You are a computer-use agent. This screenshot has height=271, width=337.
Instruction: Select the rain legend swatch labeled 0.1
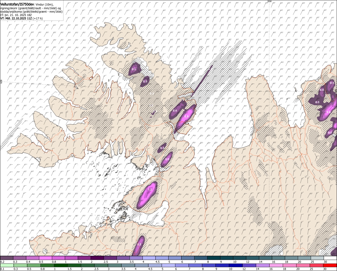point(7,265)
